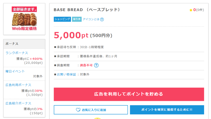Open the 広告紹介ボーナス link
The height and width of the screenshot is (119, 211).
pyautogui.click(x=18, y=103)
